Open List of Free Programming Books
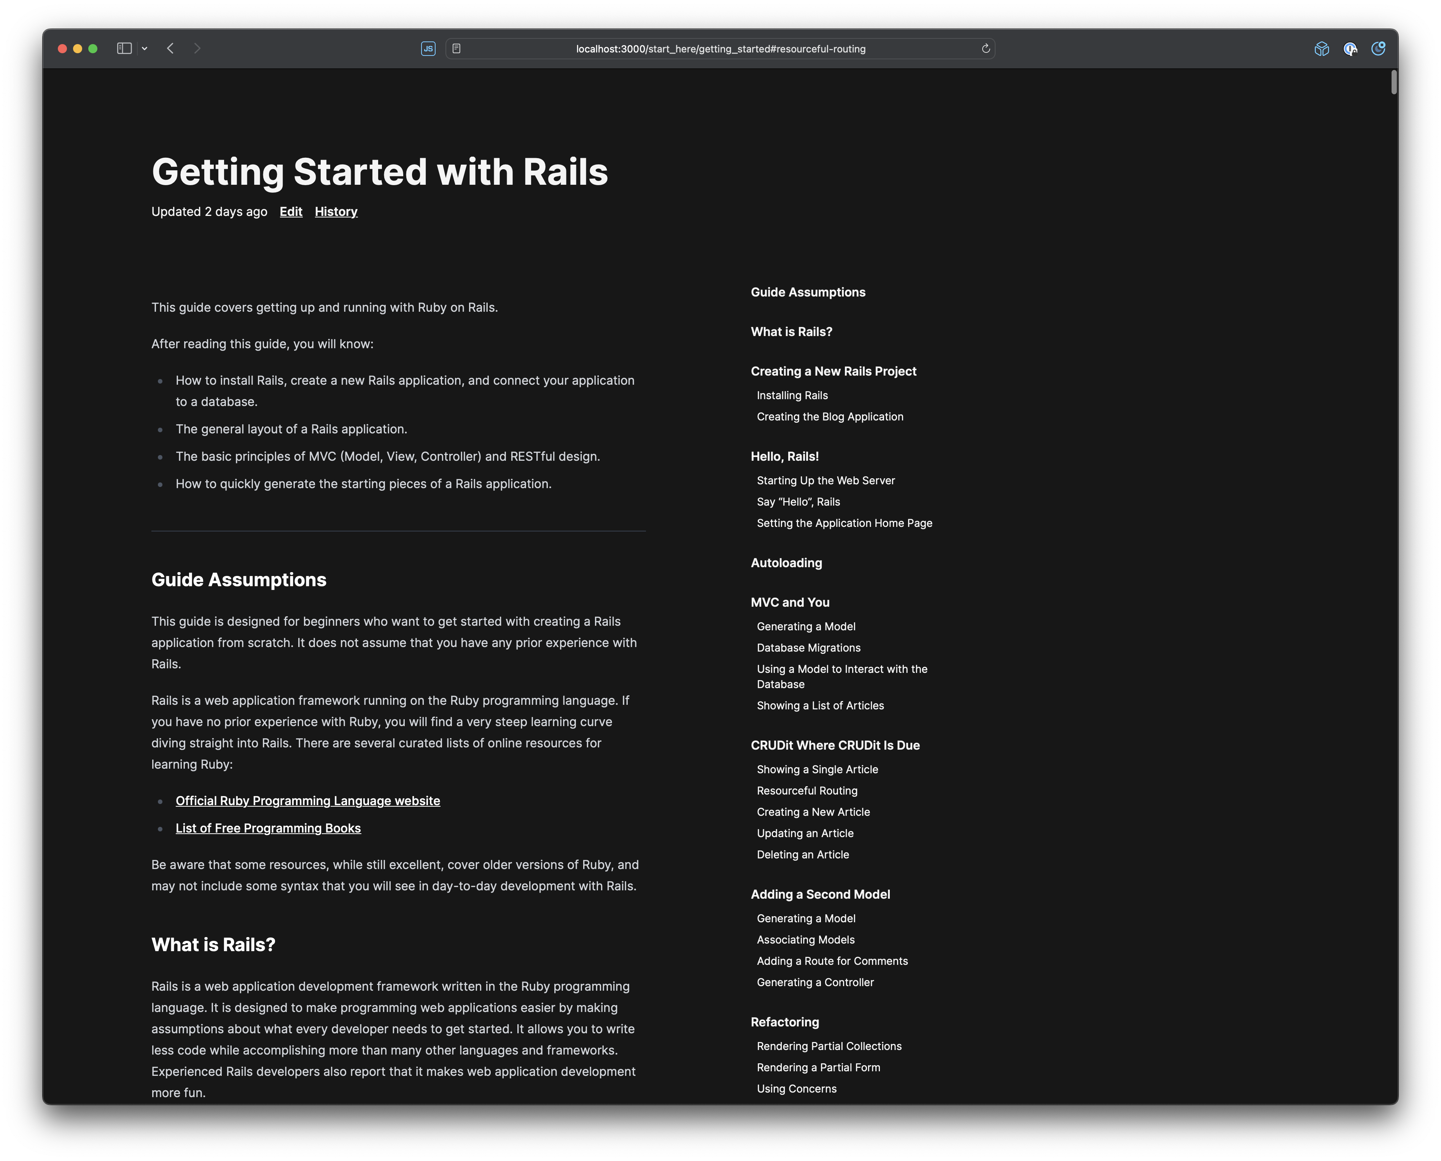This screenshot has width=1441, height=1161. point(268,828)
